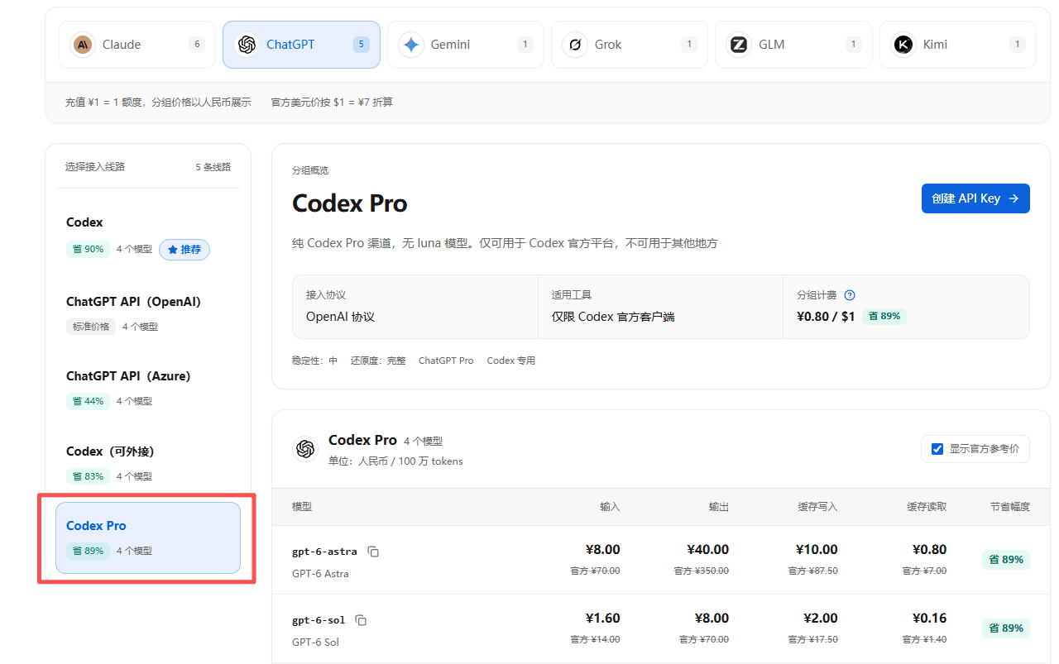Click the 省 83% badge under Codex（可外接）
This screenshot has width=1059, height=664.
pos(88,476)
